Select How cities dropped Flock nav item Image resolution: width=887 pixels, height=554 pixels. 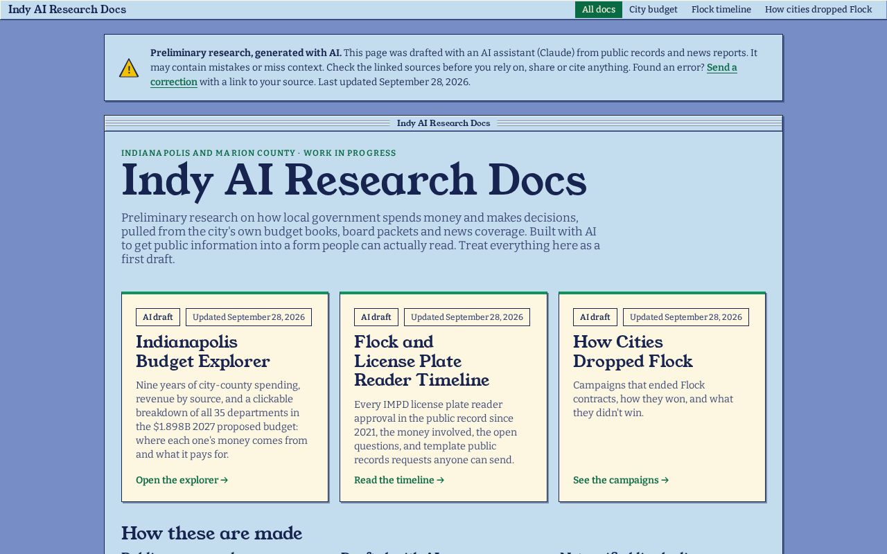(x=818, y=10)
